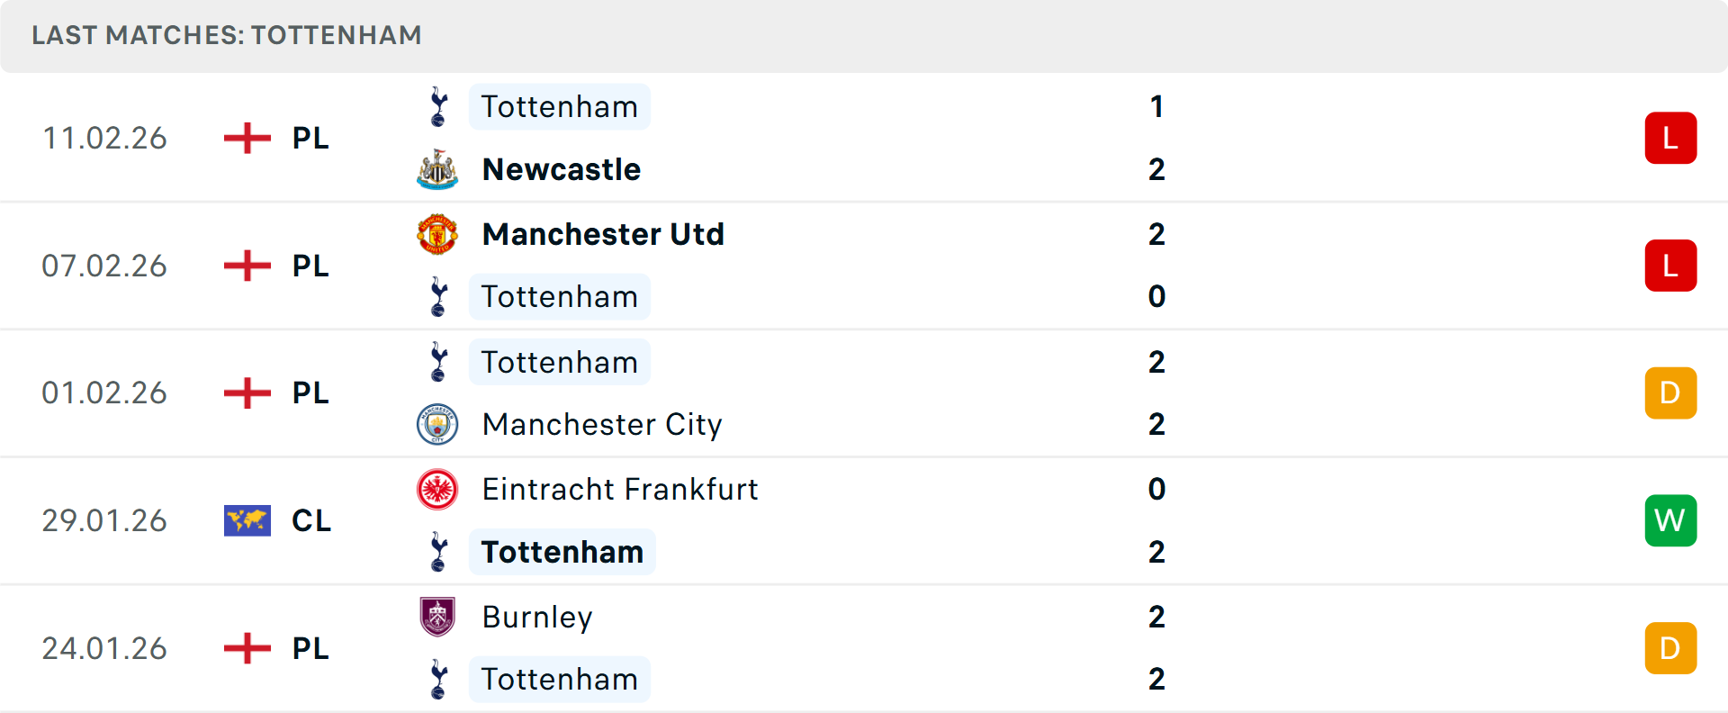The width and height of the screenshot is (1728, 713).
Task: Open the Manchester City team page link
Action: (x=602, y=424)
